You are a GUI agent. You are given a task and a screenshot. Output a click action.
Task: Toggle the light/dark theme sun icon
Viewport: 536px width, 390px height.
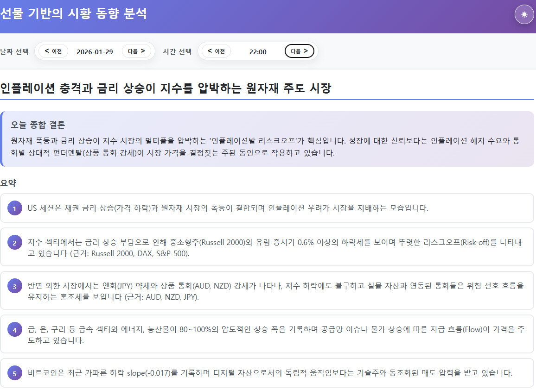(x=524, y=14)
